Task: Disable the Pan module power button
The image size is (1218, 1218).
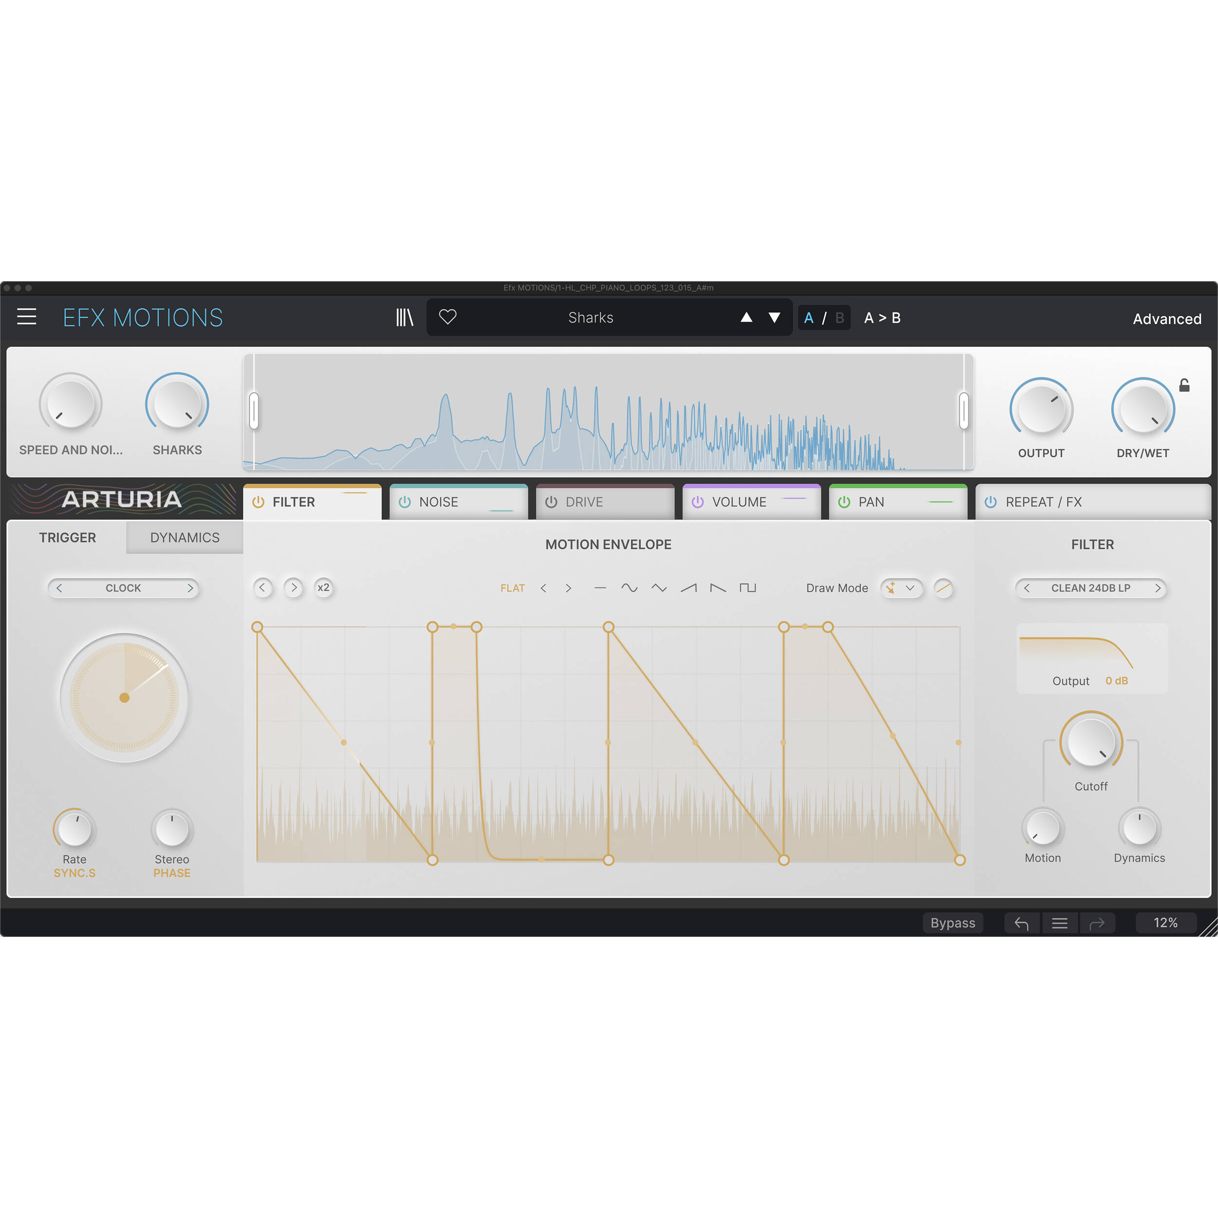Action: (844, 502)
